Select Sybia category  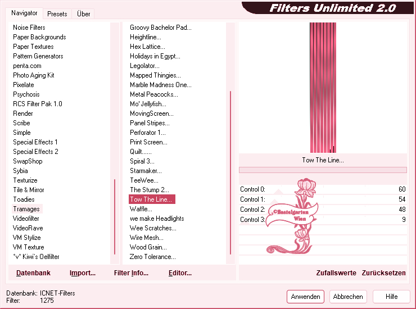20,171
